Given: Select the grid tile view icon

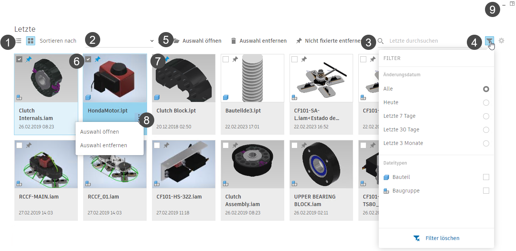Looking at the screenshot, I should point(31,41).
